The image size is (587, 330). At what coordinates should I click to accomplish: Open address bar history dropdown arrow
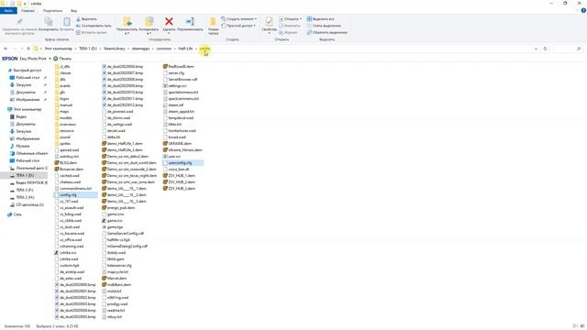point(536,49)
